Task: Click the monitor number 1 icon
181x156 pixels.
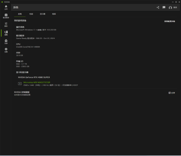Action: point(20,84)
